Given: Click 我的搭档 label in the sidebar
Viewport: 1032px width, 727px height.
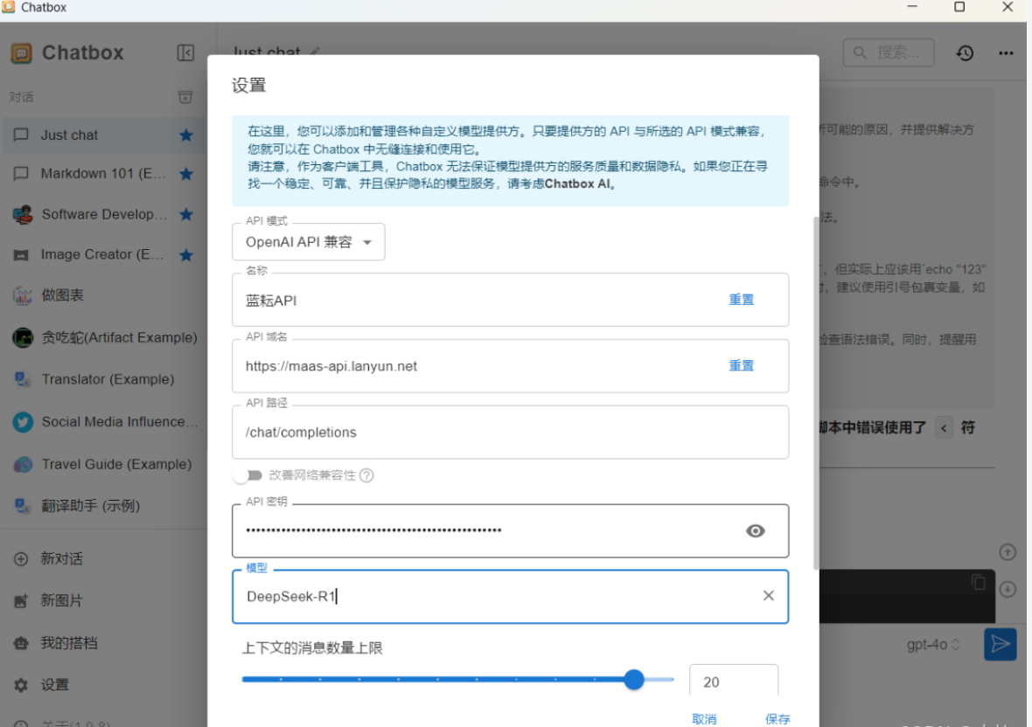Looking at the screenshot, I should click(x=69, y=643).
